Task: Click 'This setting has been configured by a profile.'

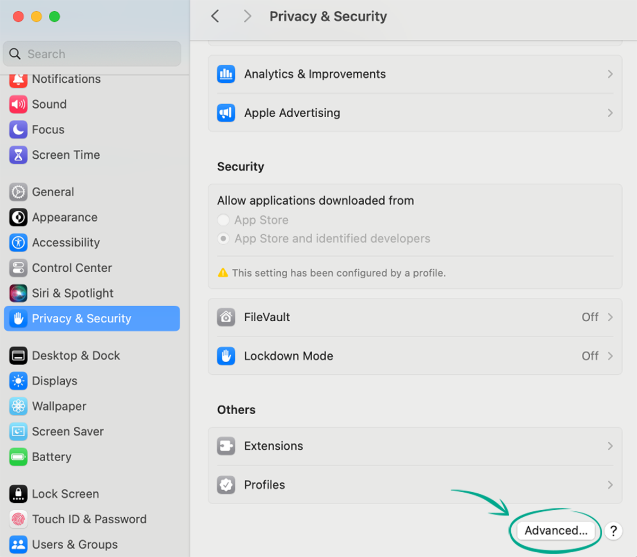Action: 339,273
